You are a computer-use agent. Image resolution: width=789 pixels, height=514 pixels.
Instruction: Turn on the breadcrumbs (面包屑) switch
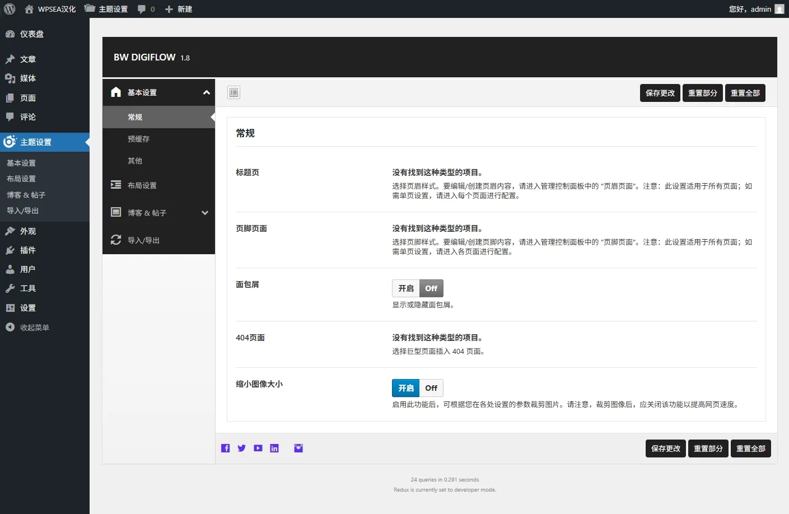click(406, 288)
